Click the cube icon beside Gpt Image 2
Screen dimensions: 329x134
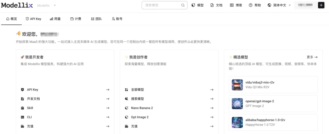click(126, 117)
